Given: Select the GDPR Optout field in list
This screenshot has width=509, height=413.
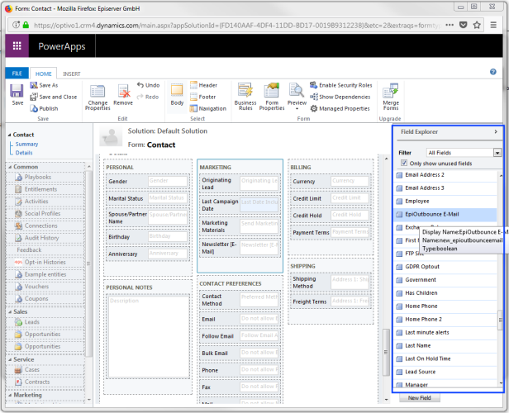Looking at the screenshot, I should point(422,267).
